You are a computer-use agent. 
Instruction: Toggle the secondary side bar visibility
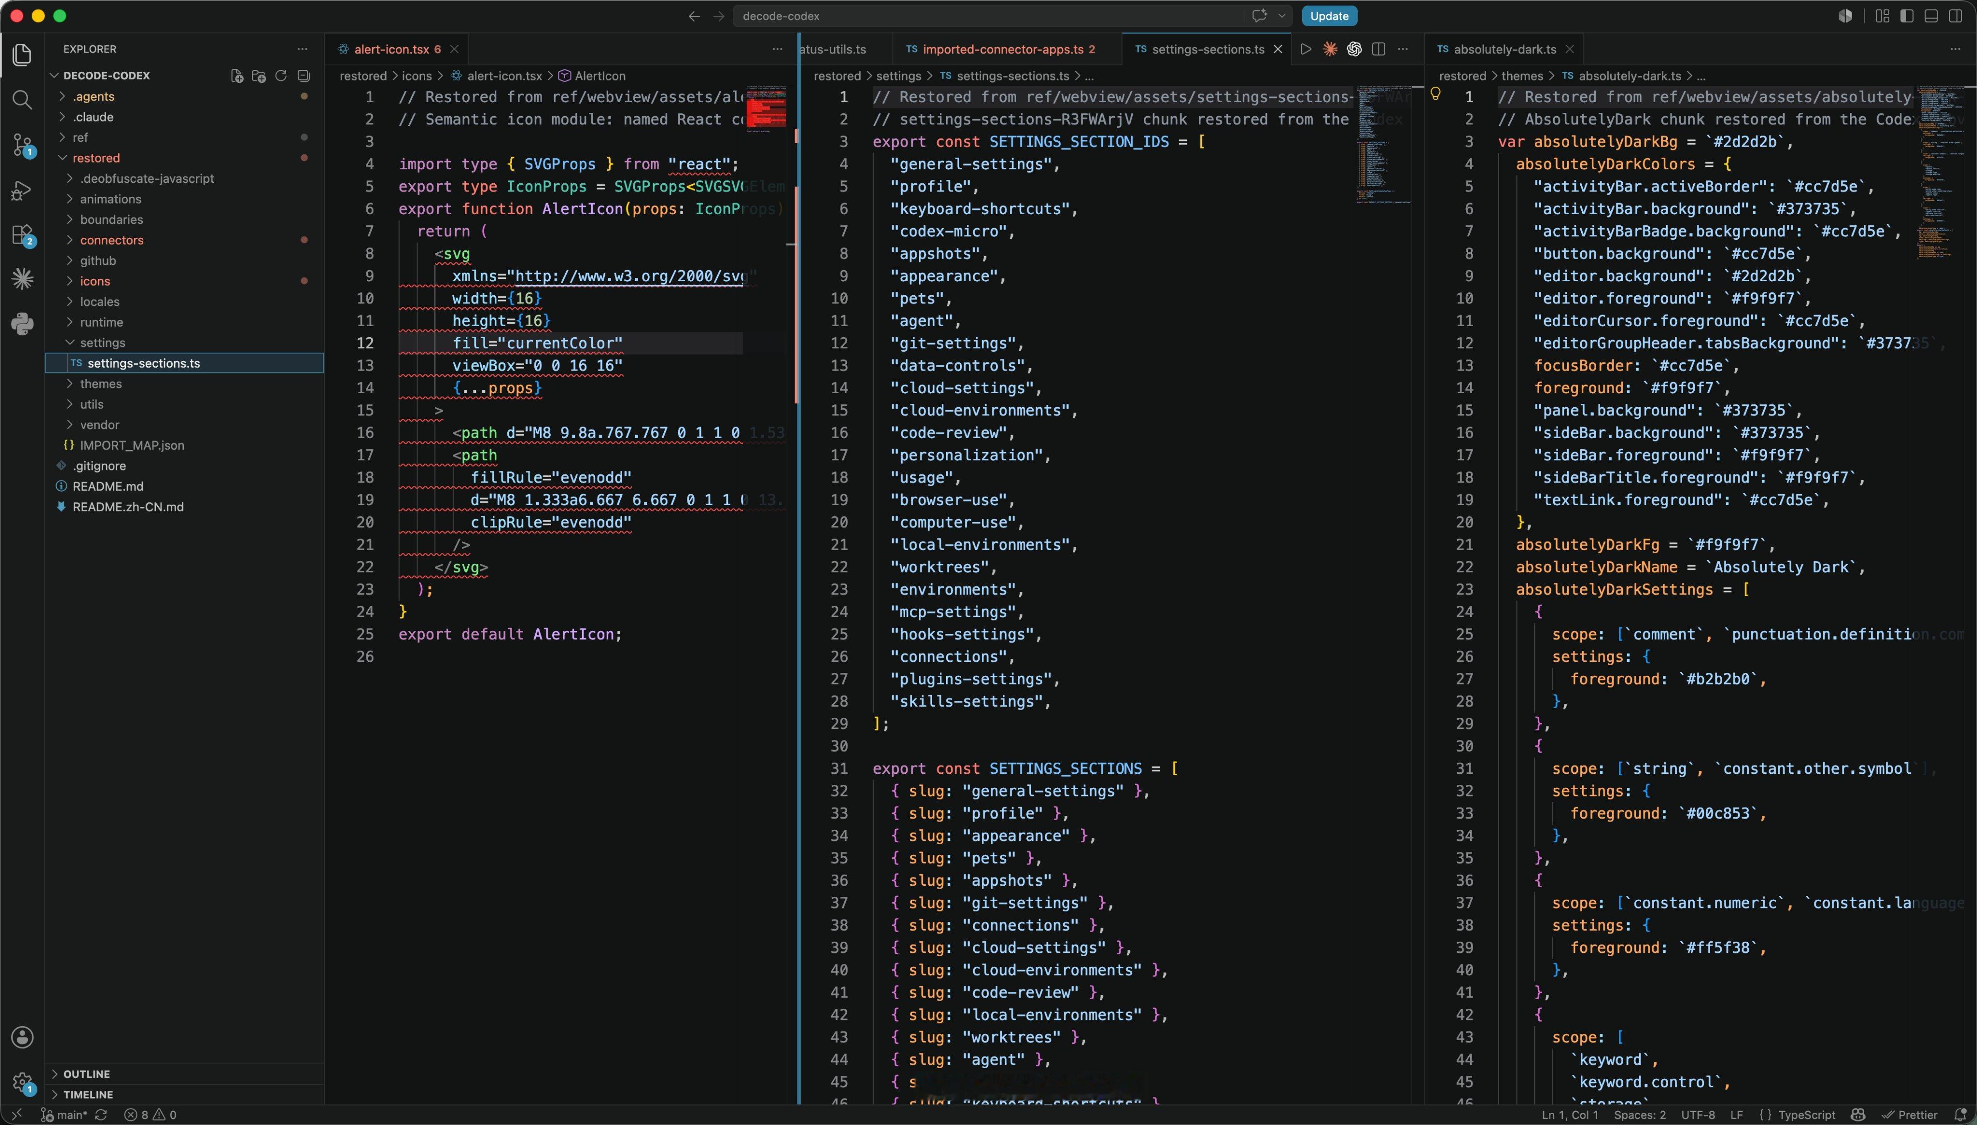coord(1955,16)
